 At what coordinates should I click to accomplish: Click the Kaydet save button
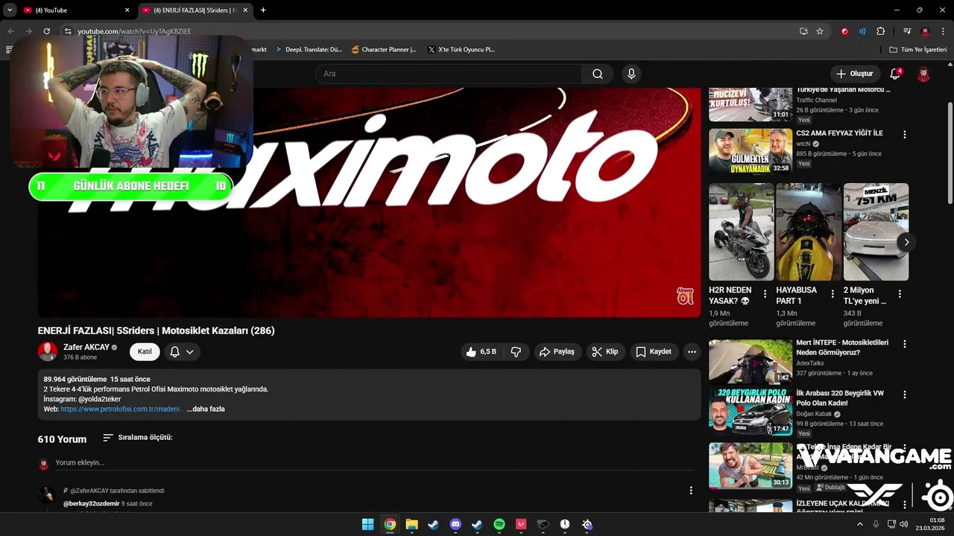coord(654,351)
